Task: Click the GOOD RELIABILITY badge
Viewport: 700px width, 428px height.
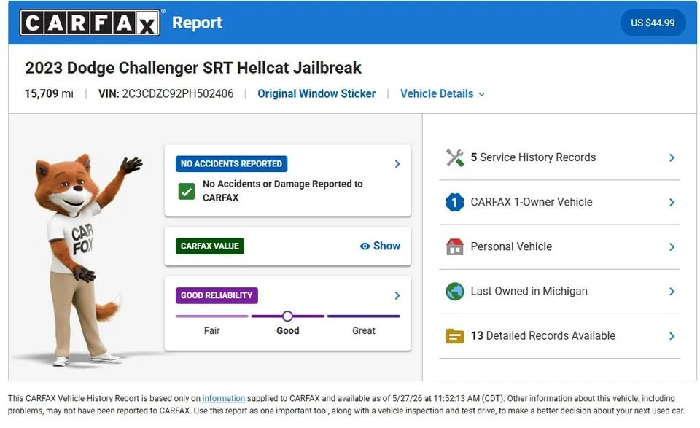Action: (217, 295)
